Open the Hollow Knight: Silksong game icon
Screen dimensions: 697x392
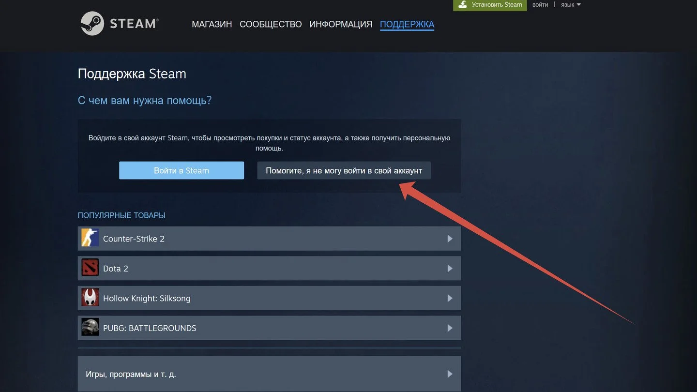click(x=90, y=298)
